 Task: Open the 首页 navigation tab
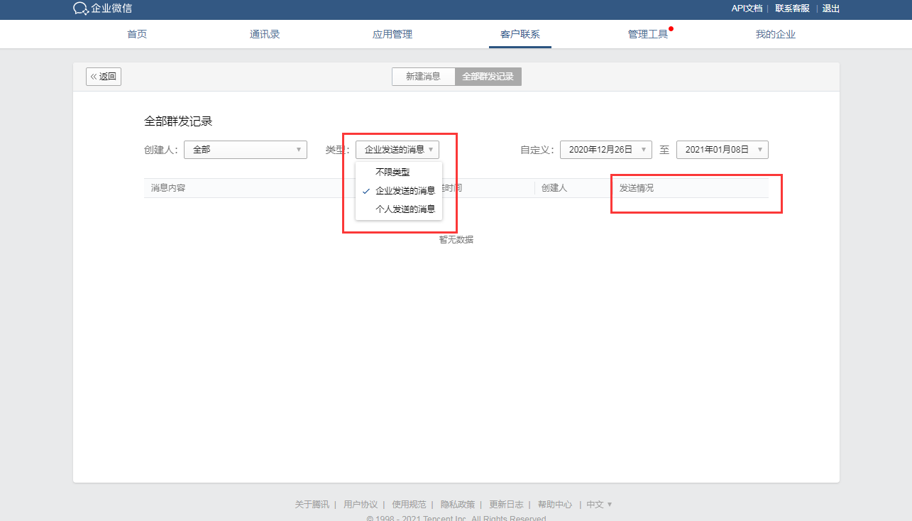137,34
